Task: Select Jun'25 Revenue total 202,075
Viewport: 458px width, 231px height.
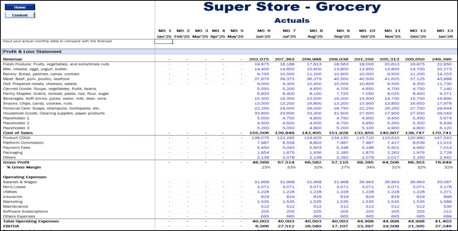Action: [260, 59]
